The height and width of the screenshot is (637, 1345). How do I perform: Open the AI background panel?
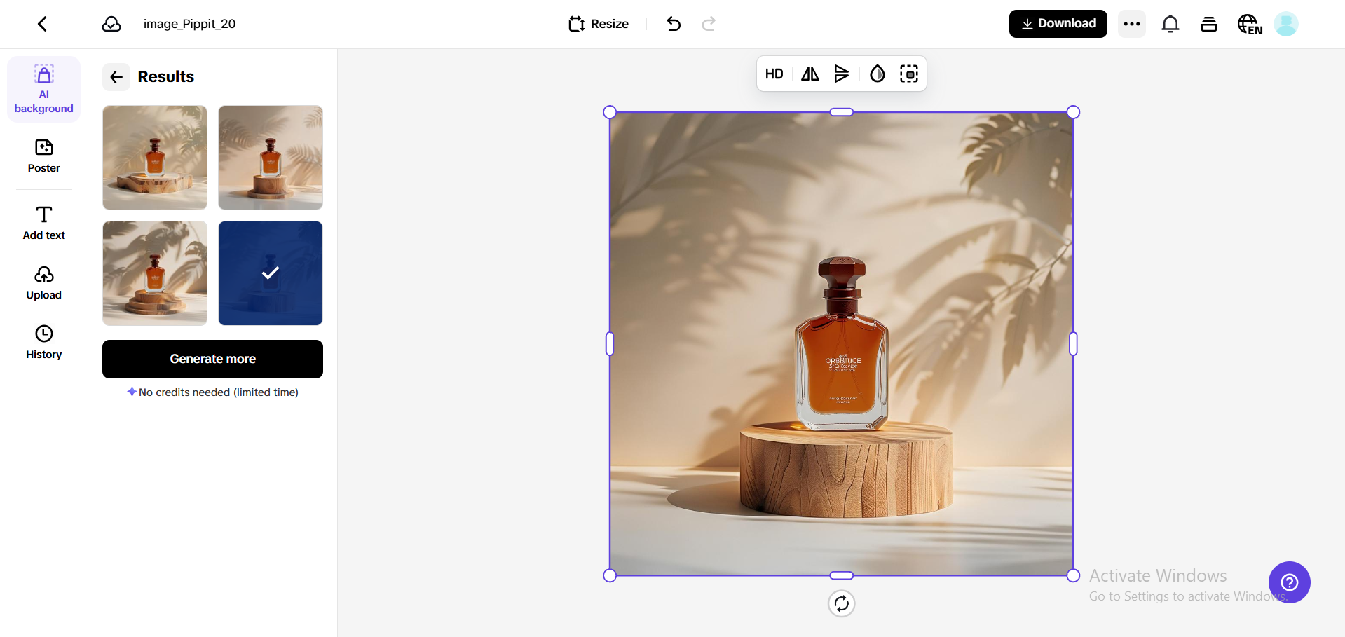point(43,88)
